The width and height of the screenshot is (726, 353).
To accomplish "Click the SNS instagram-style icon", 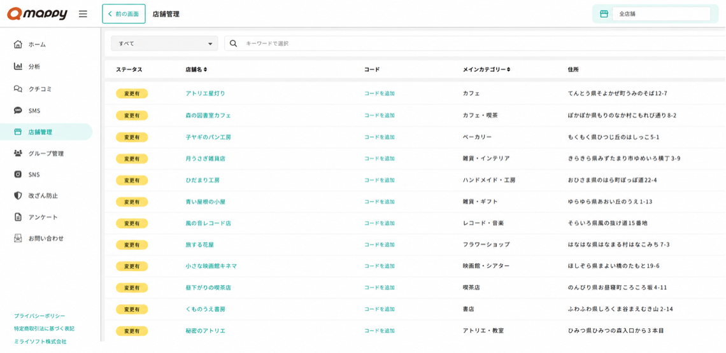I will tap(18, 174).
